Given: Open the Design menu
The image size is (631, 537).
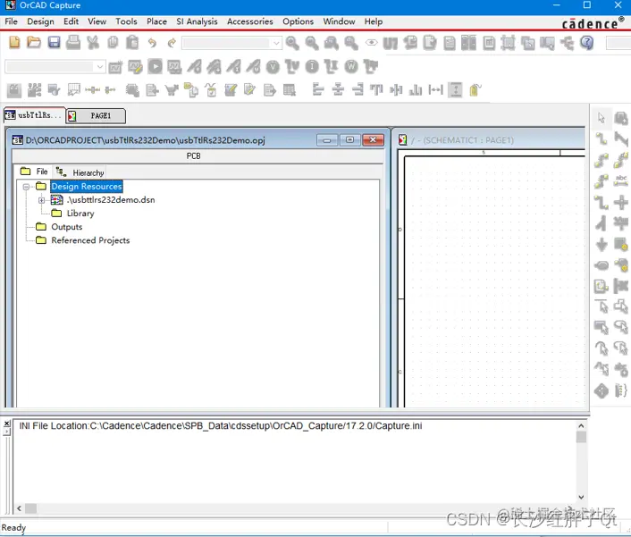Looking at the screenshot, I should click(x=40, y=21).
